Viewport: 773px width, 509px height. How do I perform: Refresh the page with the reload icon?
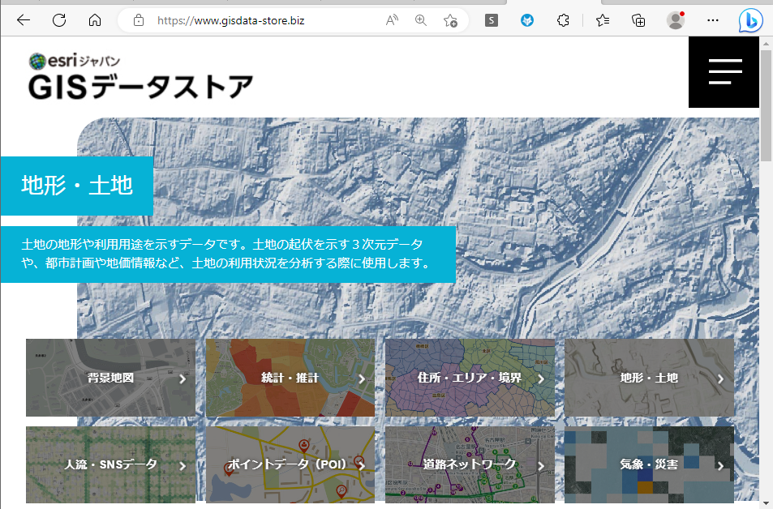point(59,20)
